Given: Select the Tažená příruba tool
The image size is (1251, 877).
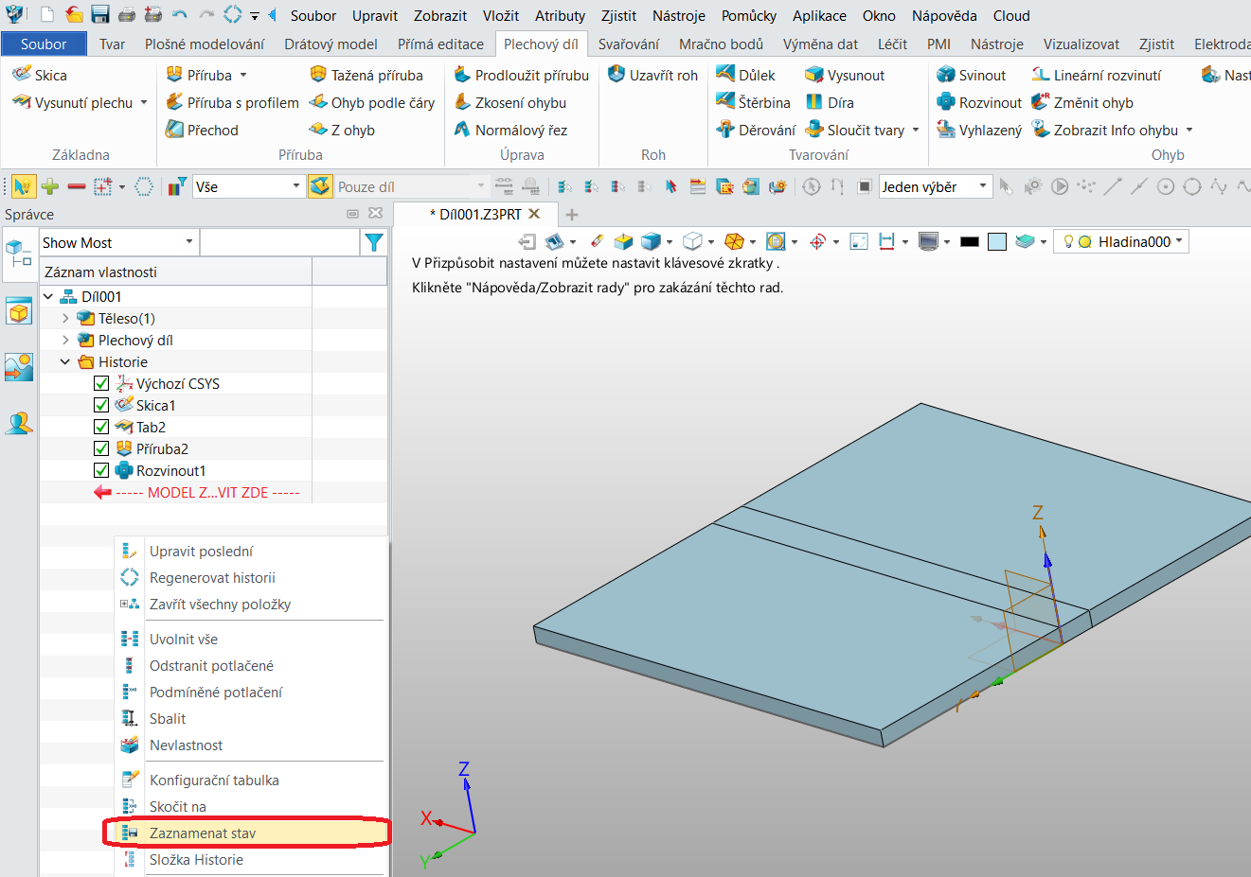Looking at the screenshot, I should tap(366, 75).
